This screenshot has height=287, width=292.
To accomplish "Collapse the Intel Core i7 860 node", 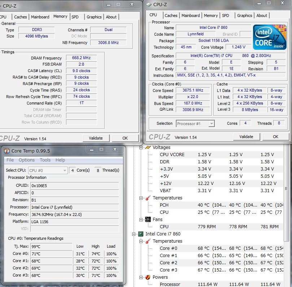I will tap(134, 234).
